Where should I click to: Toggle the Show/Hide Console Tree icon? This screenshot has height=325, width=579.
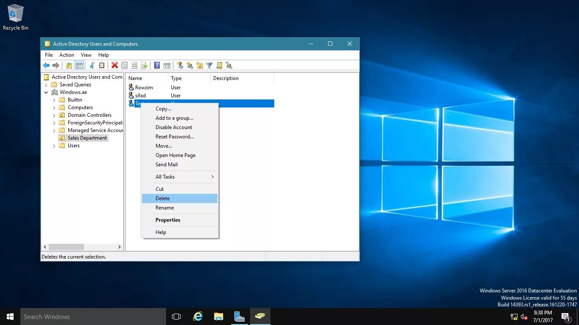pos(79,65)
